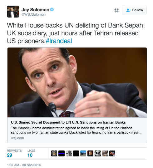
Task: Open the gear settings menu
Action: point(116,10)
